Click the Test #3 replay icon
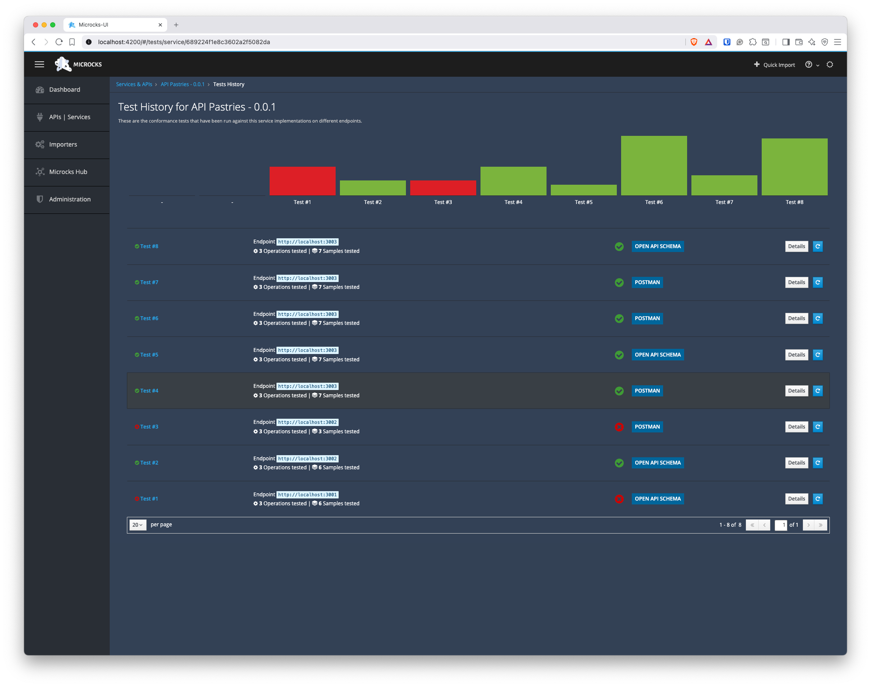The width and height of the screenshot is (871, 687). tap(817, 427)
